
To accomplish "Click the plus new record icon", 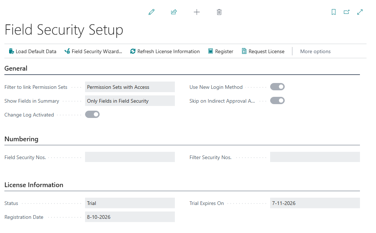I will 197,12.
